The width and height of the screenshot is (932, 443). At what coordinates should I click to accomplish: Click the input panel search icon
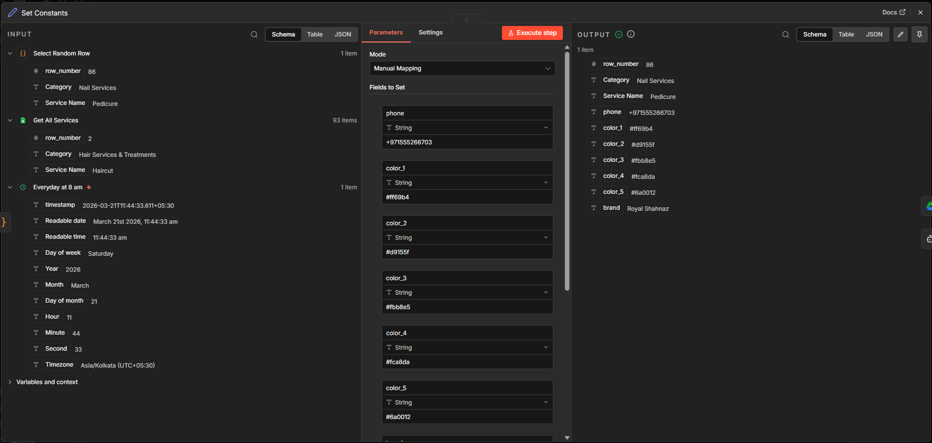click(254, 34)
